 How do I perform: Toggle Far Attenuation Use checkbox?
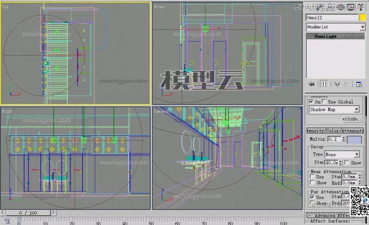pyautogui.click(x=312, y=197)
